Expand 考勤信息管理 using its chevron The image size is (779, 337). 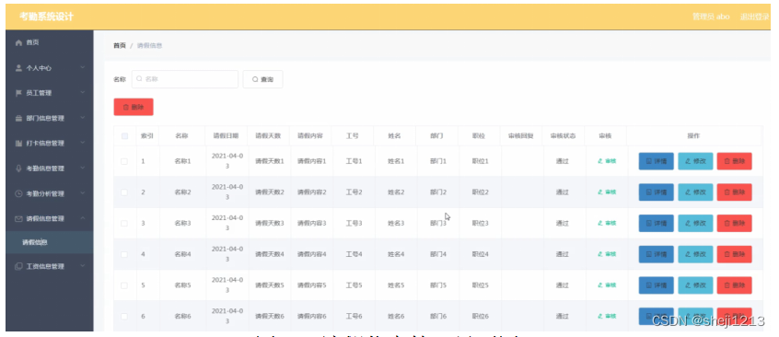coord(83,168)
